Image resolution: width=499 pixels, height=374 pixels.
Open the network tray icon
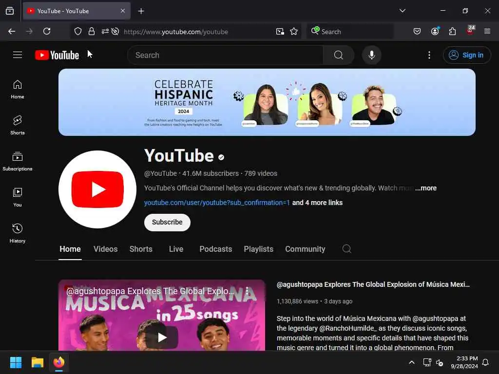coord(427,362)
